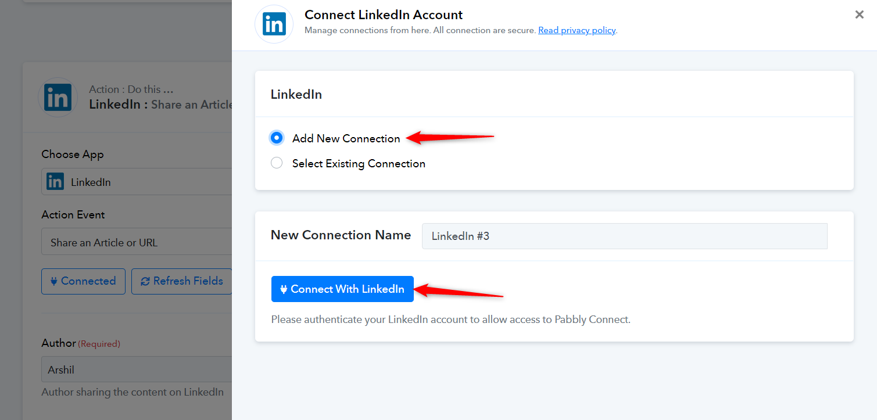The width and height of the screenshot is (877, 420).
Task: Click the Select Existing Connection label text
Action: coord(359,163)
